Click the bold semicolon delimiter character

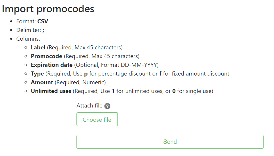(x=43, y=30)
